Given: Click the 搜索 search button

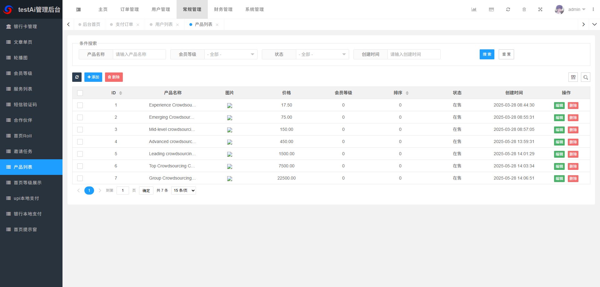Looking at the screenshot, I should point(487,54).
